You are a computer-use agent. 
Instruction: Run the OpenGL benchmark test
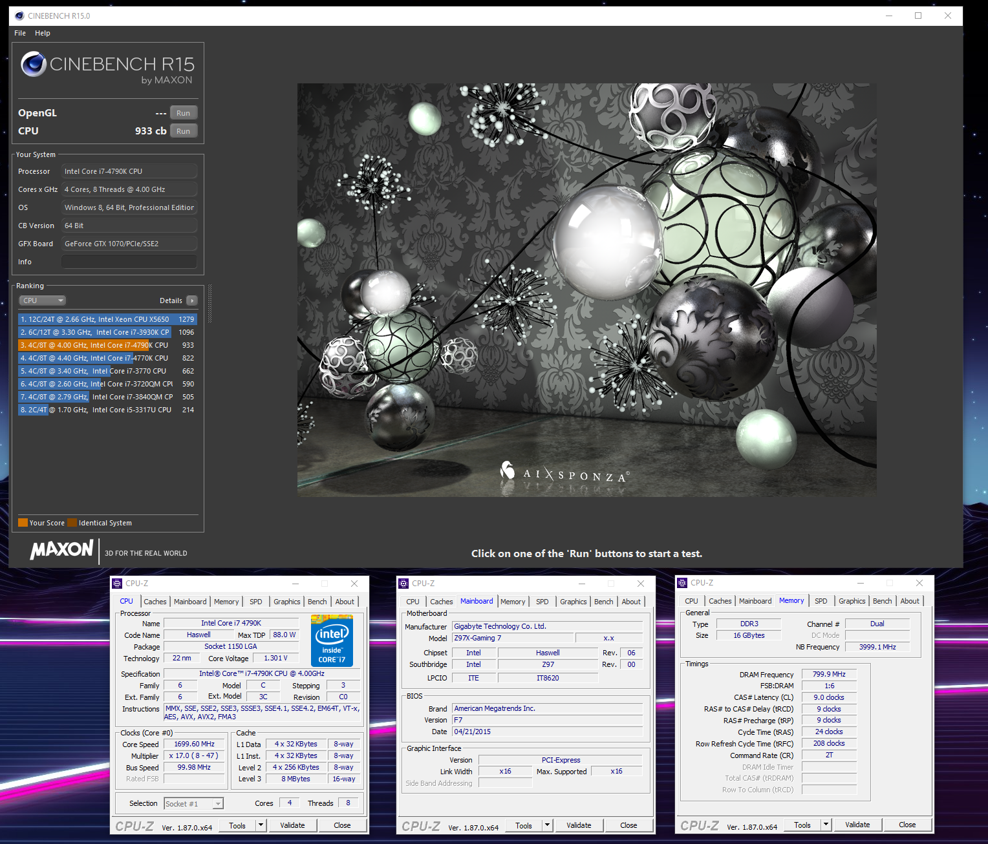(184, 113)
